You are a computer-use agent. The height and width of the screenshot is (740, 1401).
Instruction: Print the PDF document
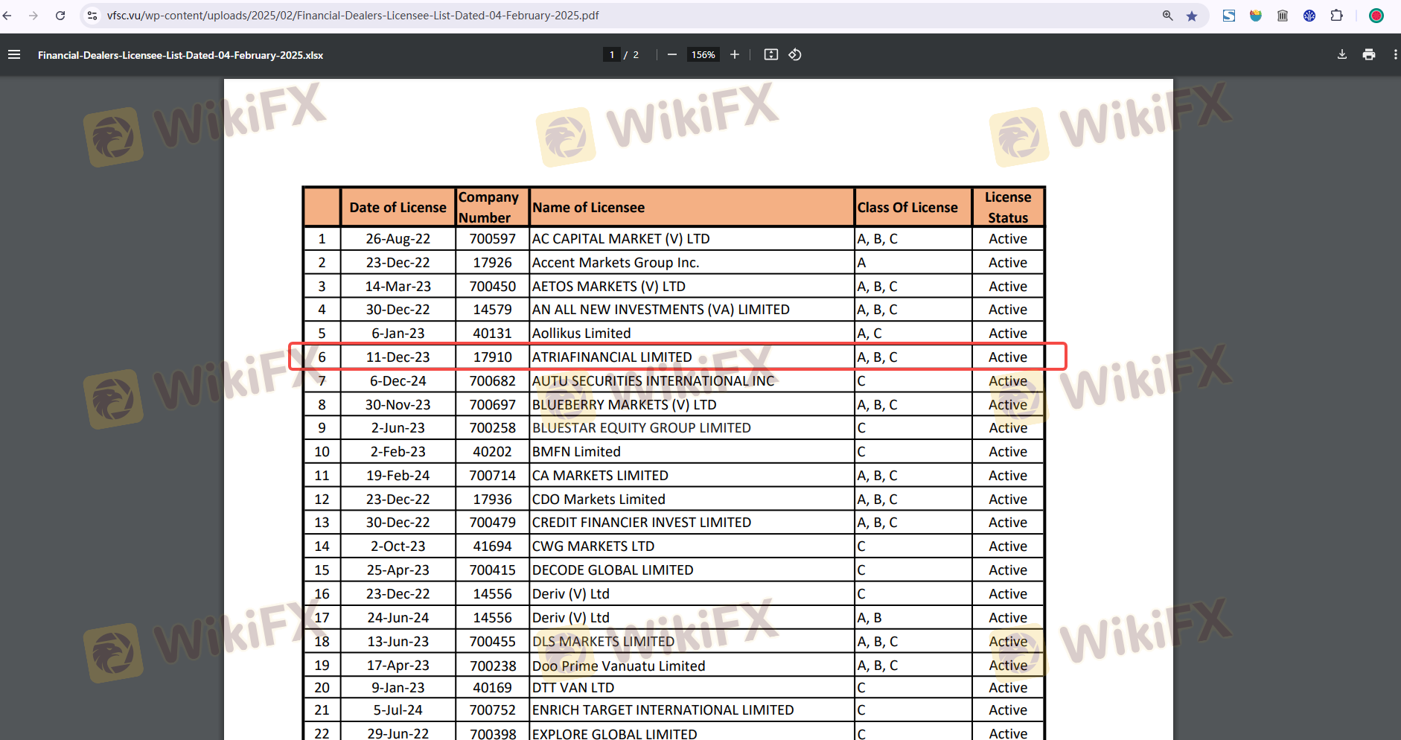(x=1368, y=54)
